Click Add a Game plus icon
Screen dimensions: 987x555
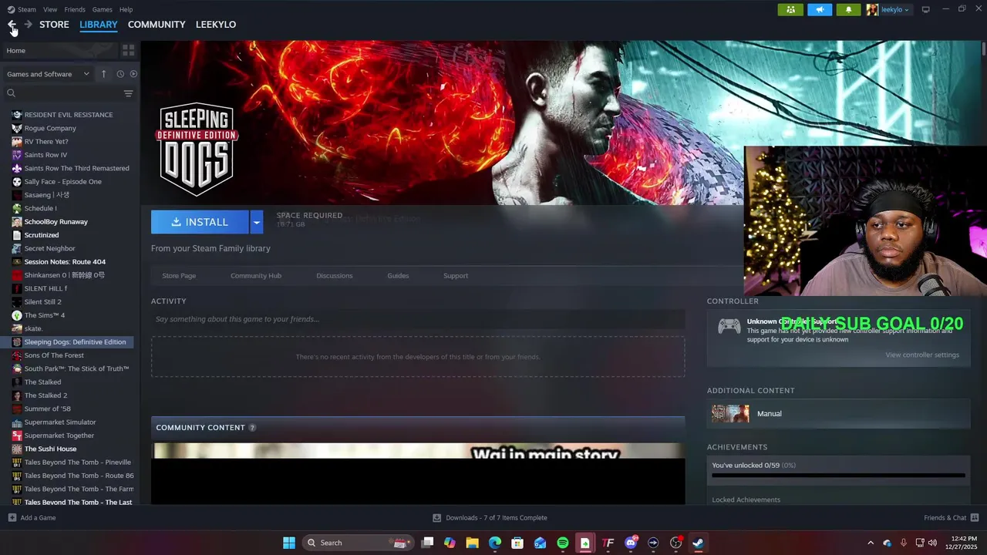click(12, 518)
